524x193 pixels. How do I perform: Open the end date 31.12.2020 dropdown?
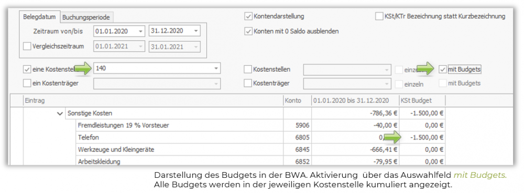click(195, 31)
